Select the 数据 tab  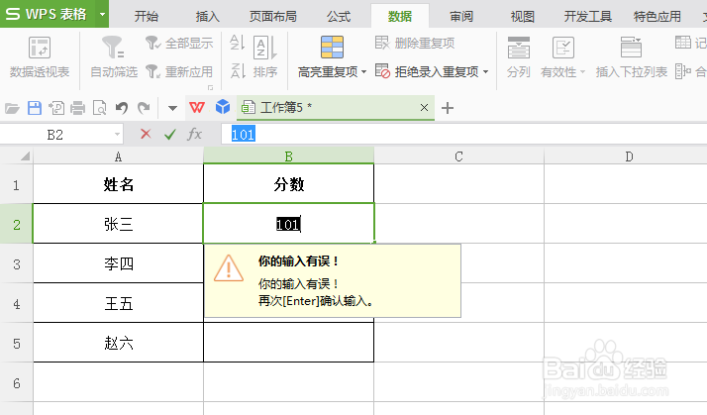(400, 17)
